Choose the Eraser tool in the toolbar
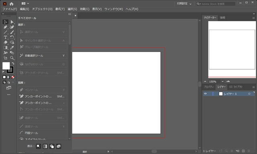This screenshot has height=154, width=257. pyautogui.click(x=5, y=42)
